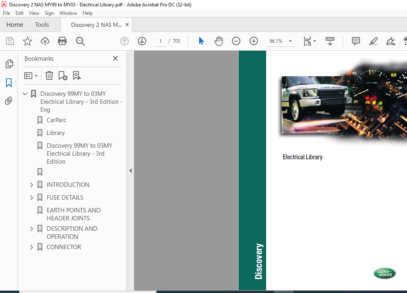Screen dimensions: 407x293
Task: Open the Find text search tool
Action: tap(80, 41)
